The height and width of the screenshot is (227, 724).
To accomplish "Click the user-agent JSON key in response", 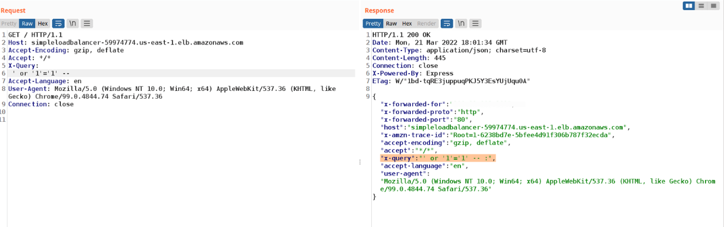I will [403, 174].
